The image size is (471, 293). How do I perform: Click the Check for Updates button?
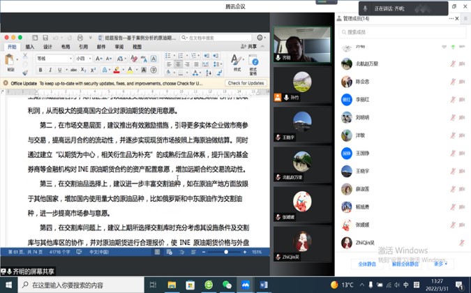246,83
